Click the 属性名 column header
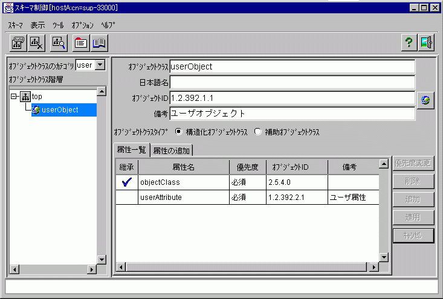443x299 pixels. pyautogui.click(x=184, y=167)
